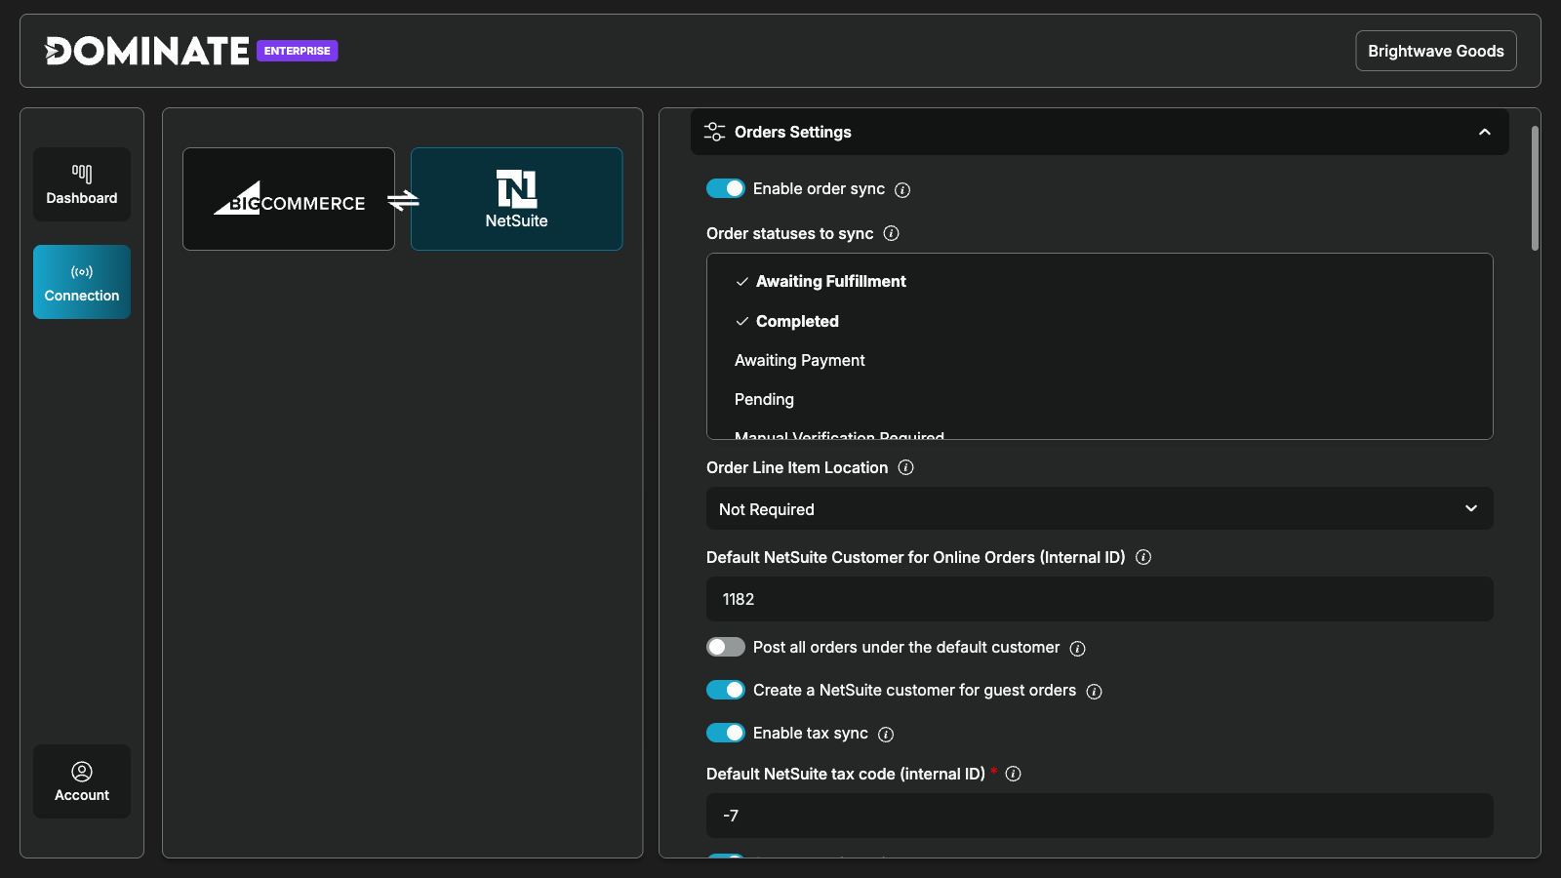Screen dimensions: 1561x878
Task: Open the Not Required location dropdown
Action: pyautogui.click(x=1100, y=508)
